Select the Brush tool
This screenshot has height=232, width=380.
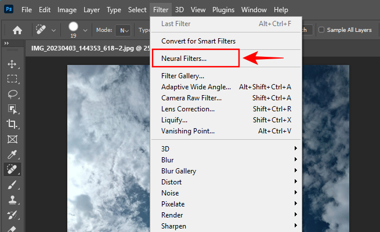pyautogui.click(x=12, y=185)
